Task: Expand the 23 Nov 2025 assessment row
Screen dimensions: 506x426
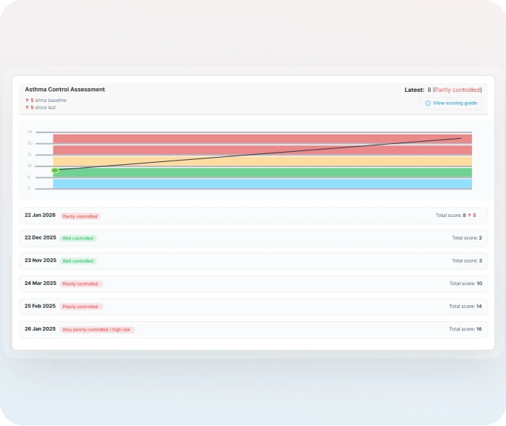Action: [x=253, y=260]
